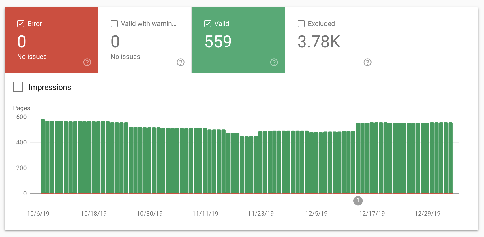The height and width of the screenshot is (237, 484).
Task: Click the 11/23/19 date label
Action: tap(261, 214)
